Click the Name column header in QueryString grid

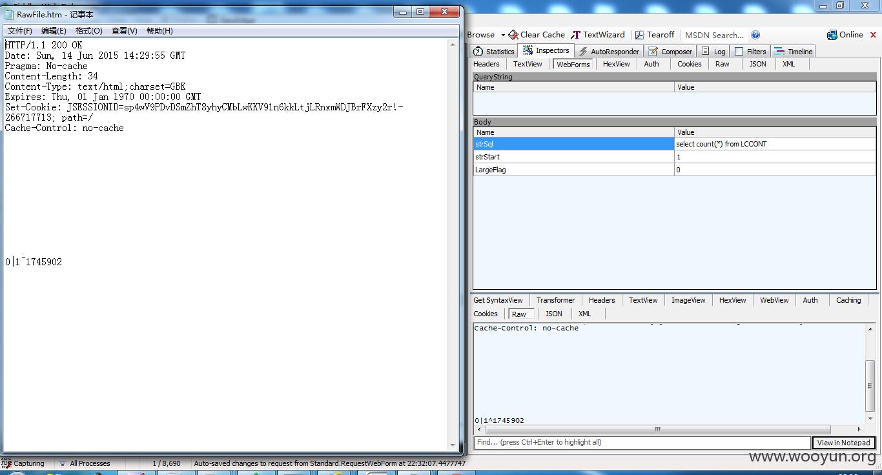574,87
